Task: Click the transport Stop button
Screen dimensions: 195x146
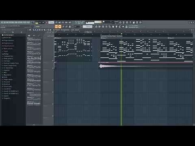Action: click(43, 22)
